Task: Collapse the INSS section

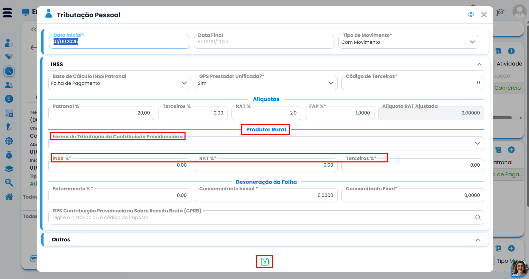Action: [x=479, y=64]
